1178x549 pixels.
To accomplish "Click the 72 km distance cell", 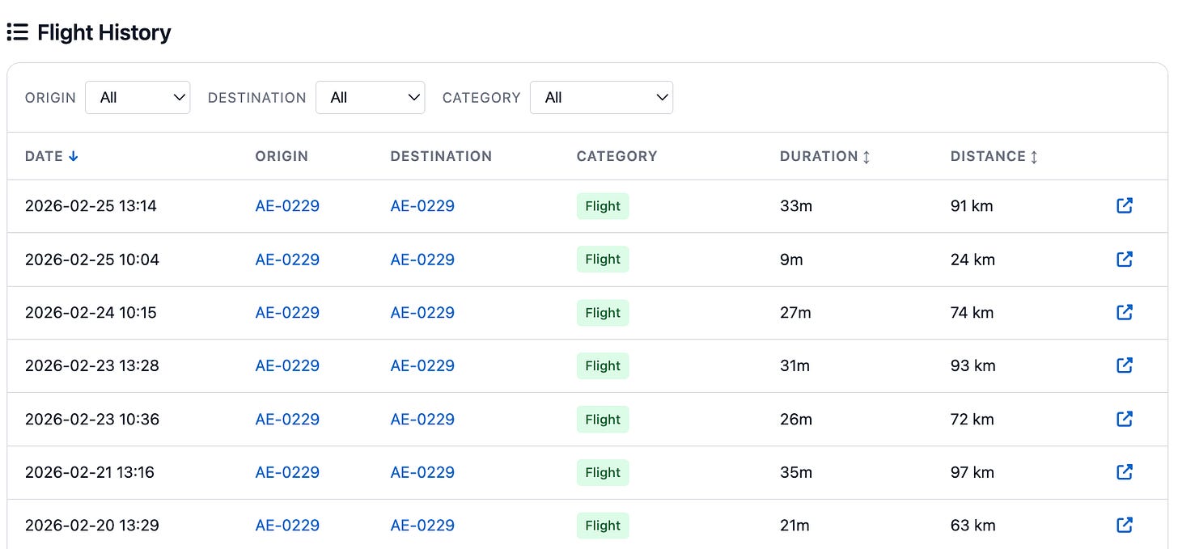I will (972, 419).
